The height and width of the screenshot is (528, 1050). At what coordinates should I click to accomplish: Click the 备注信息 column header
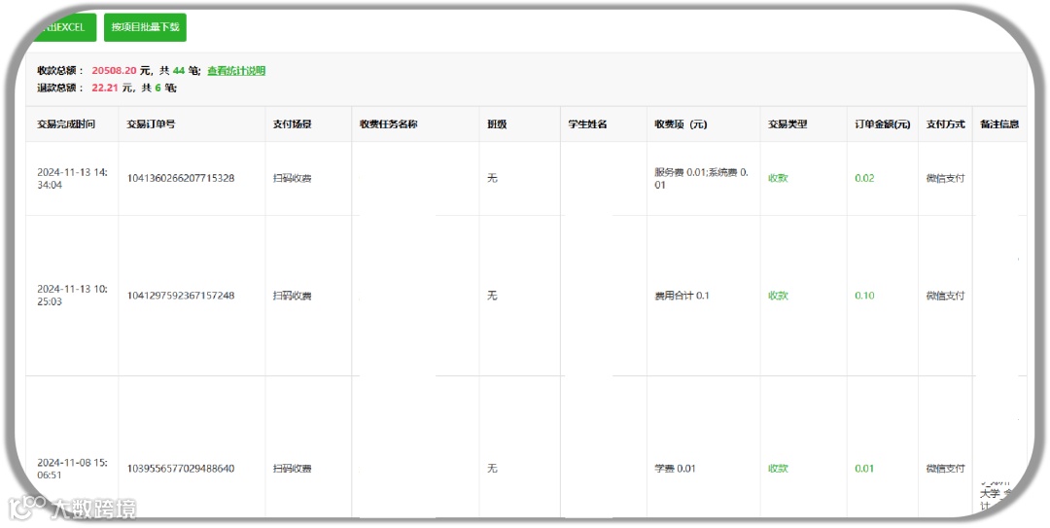coord(999,123)
